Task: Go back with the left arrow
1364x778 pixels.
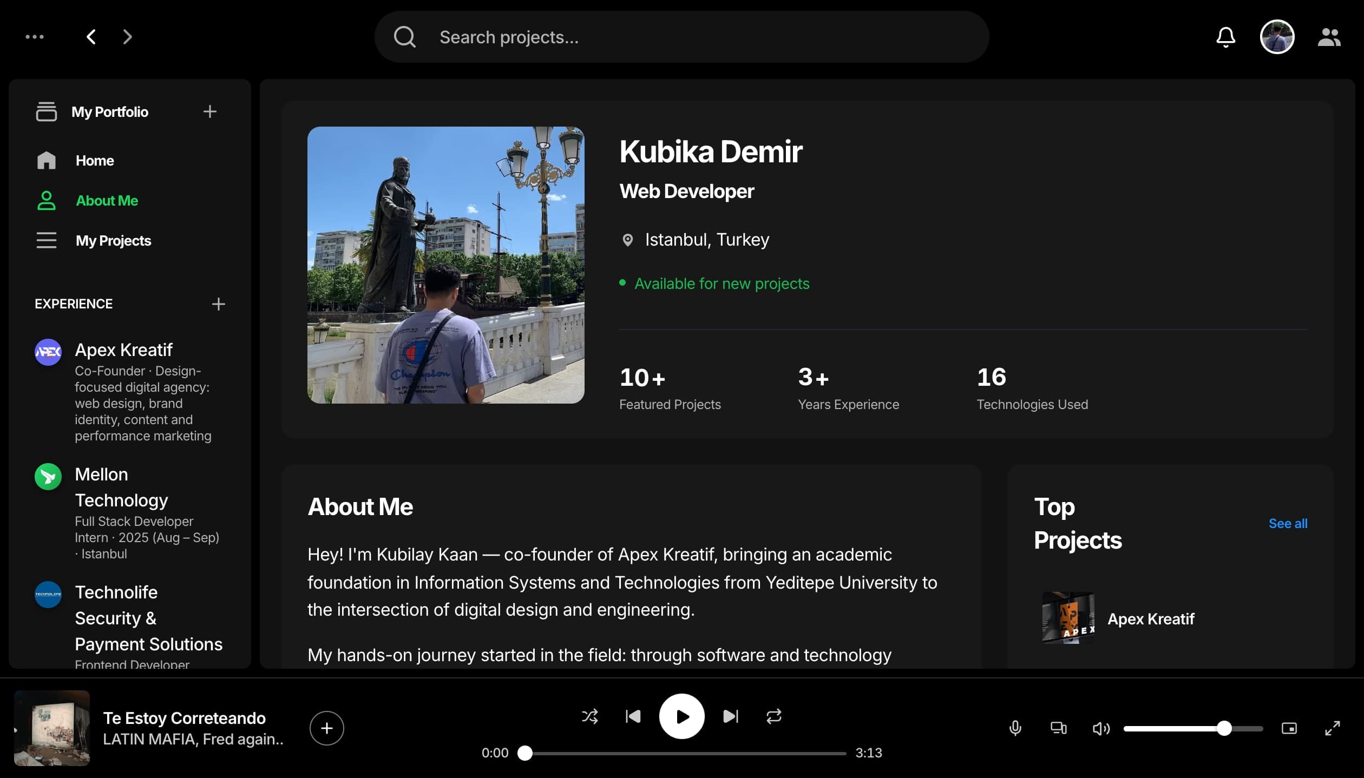Action: (x=91, y=37)
